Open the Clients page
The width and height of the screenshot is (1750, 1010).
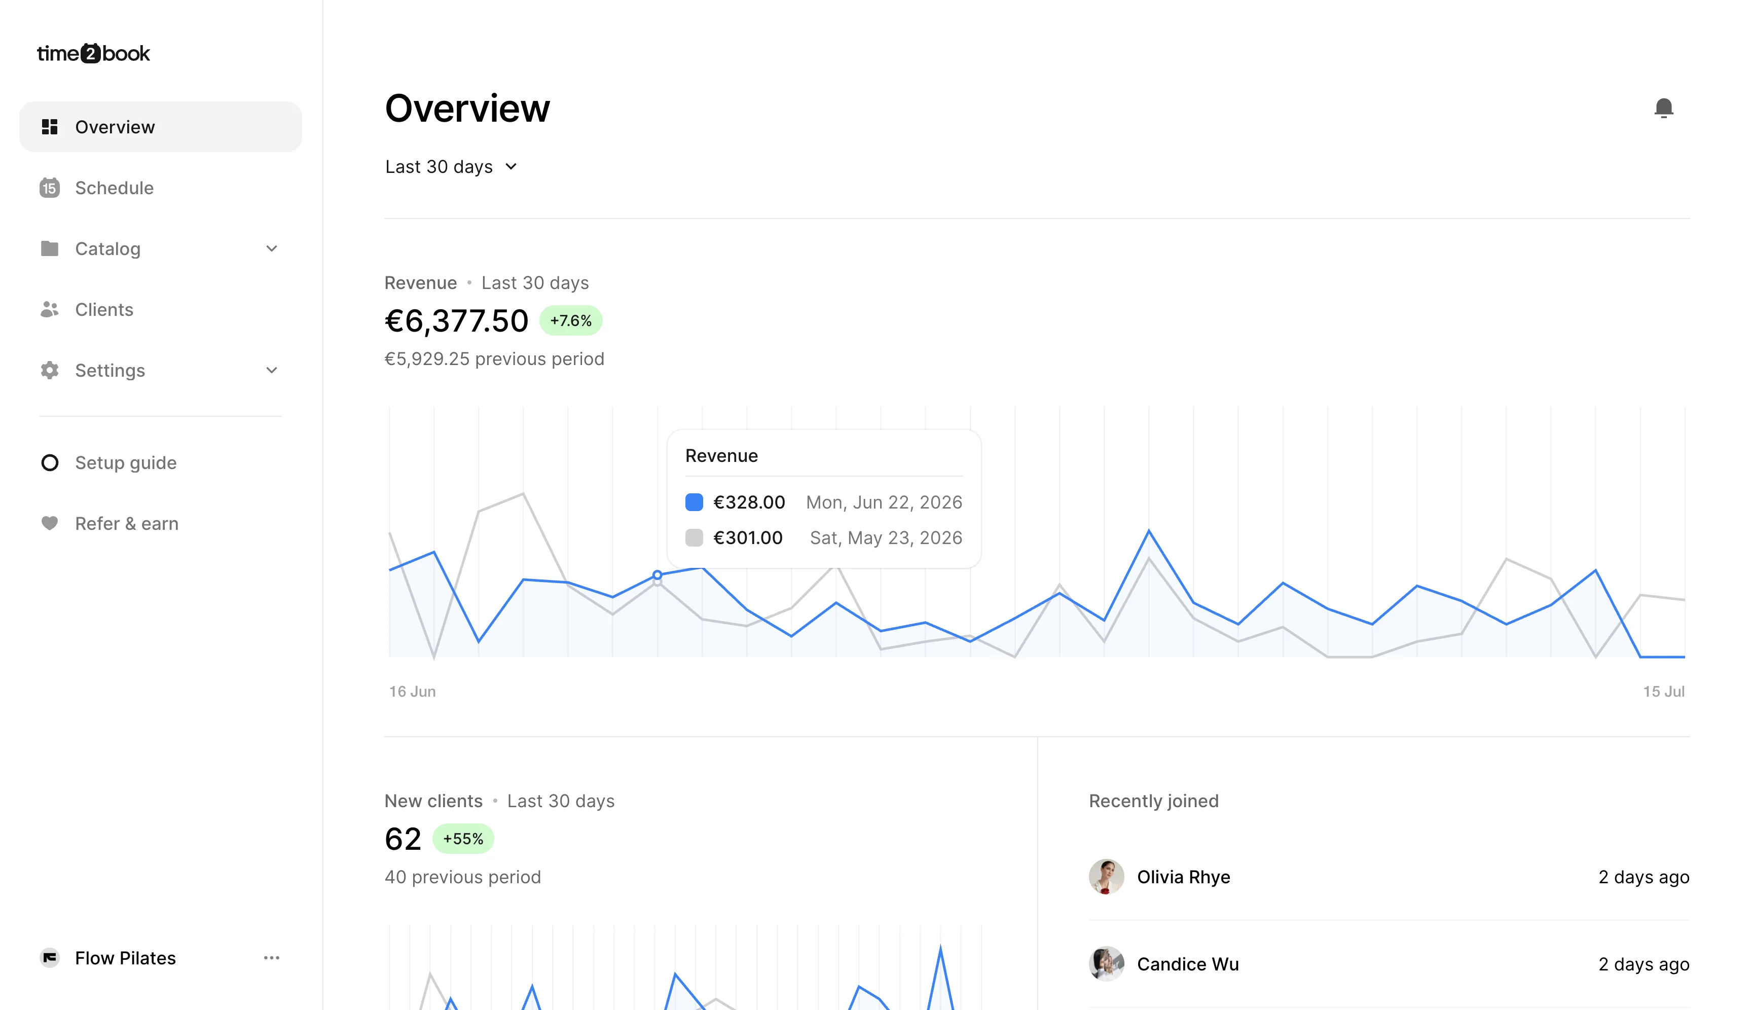coord(161,309)
